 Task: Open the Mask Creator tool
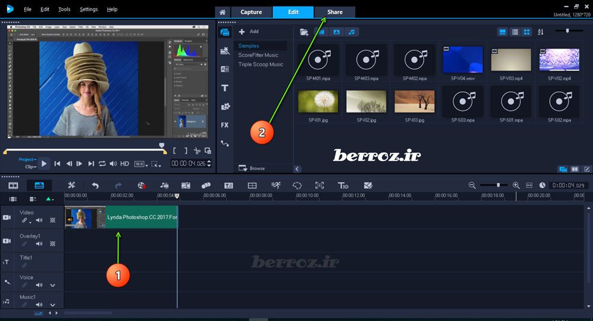tap(297, 185)
